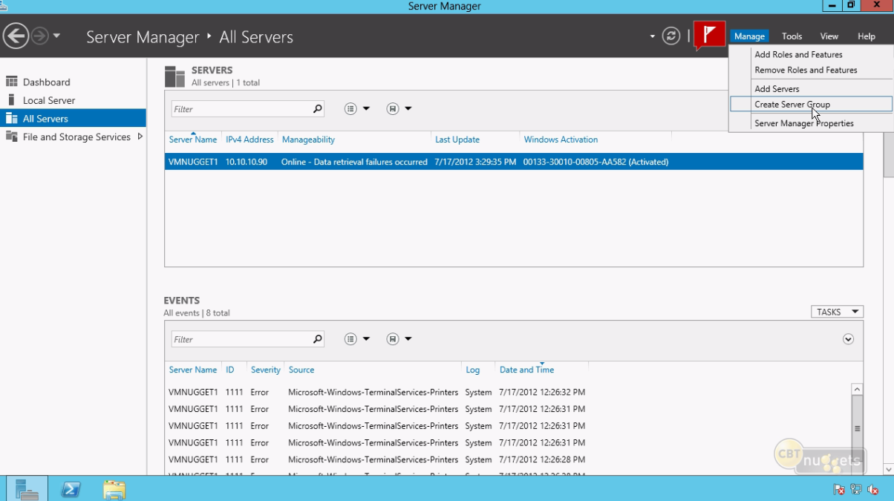This screenshot has width=894, height=501.
Task: Open the navigation history dropdown arrow
Action: [56, 36]
